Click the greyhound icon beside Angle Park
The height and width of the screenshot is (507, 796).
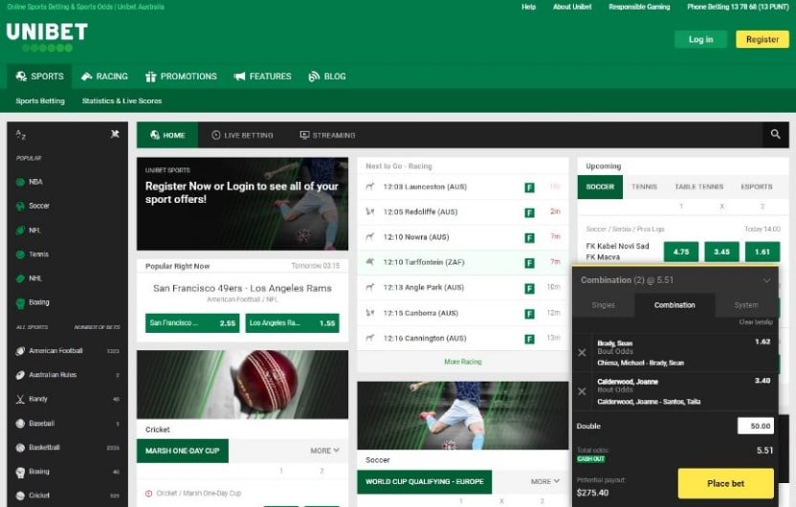[370, 287]
